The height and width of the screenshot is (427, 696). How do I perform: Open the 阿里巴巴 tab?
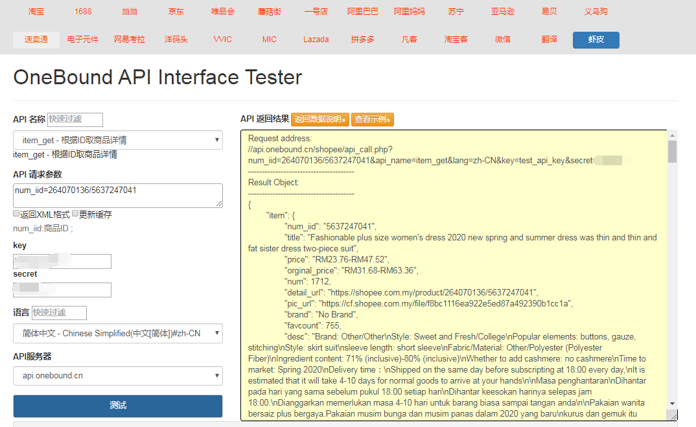(x=362, y=12)
